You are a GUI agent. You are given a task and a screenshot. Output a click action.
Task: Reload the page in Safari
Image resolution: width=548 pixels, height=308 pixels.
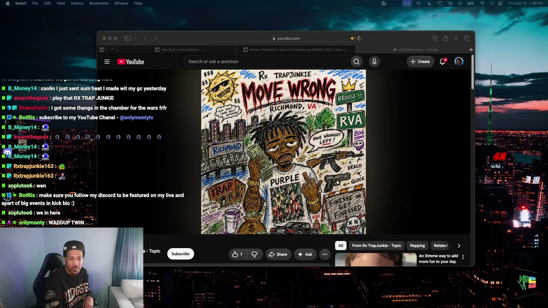(359, 38)
